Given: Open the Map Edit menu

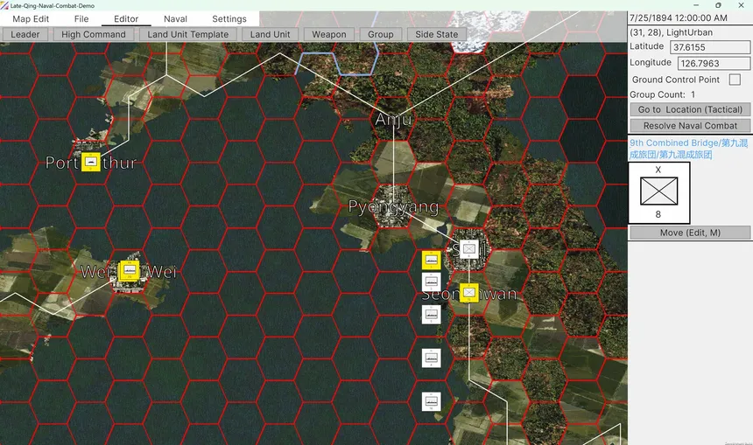Looking at the screenshot, I should click(x=31, y=18).
